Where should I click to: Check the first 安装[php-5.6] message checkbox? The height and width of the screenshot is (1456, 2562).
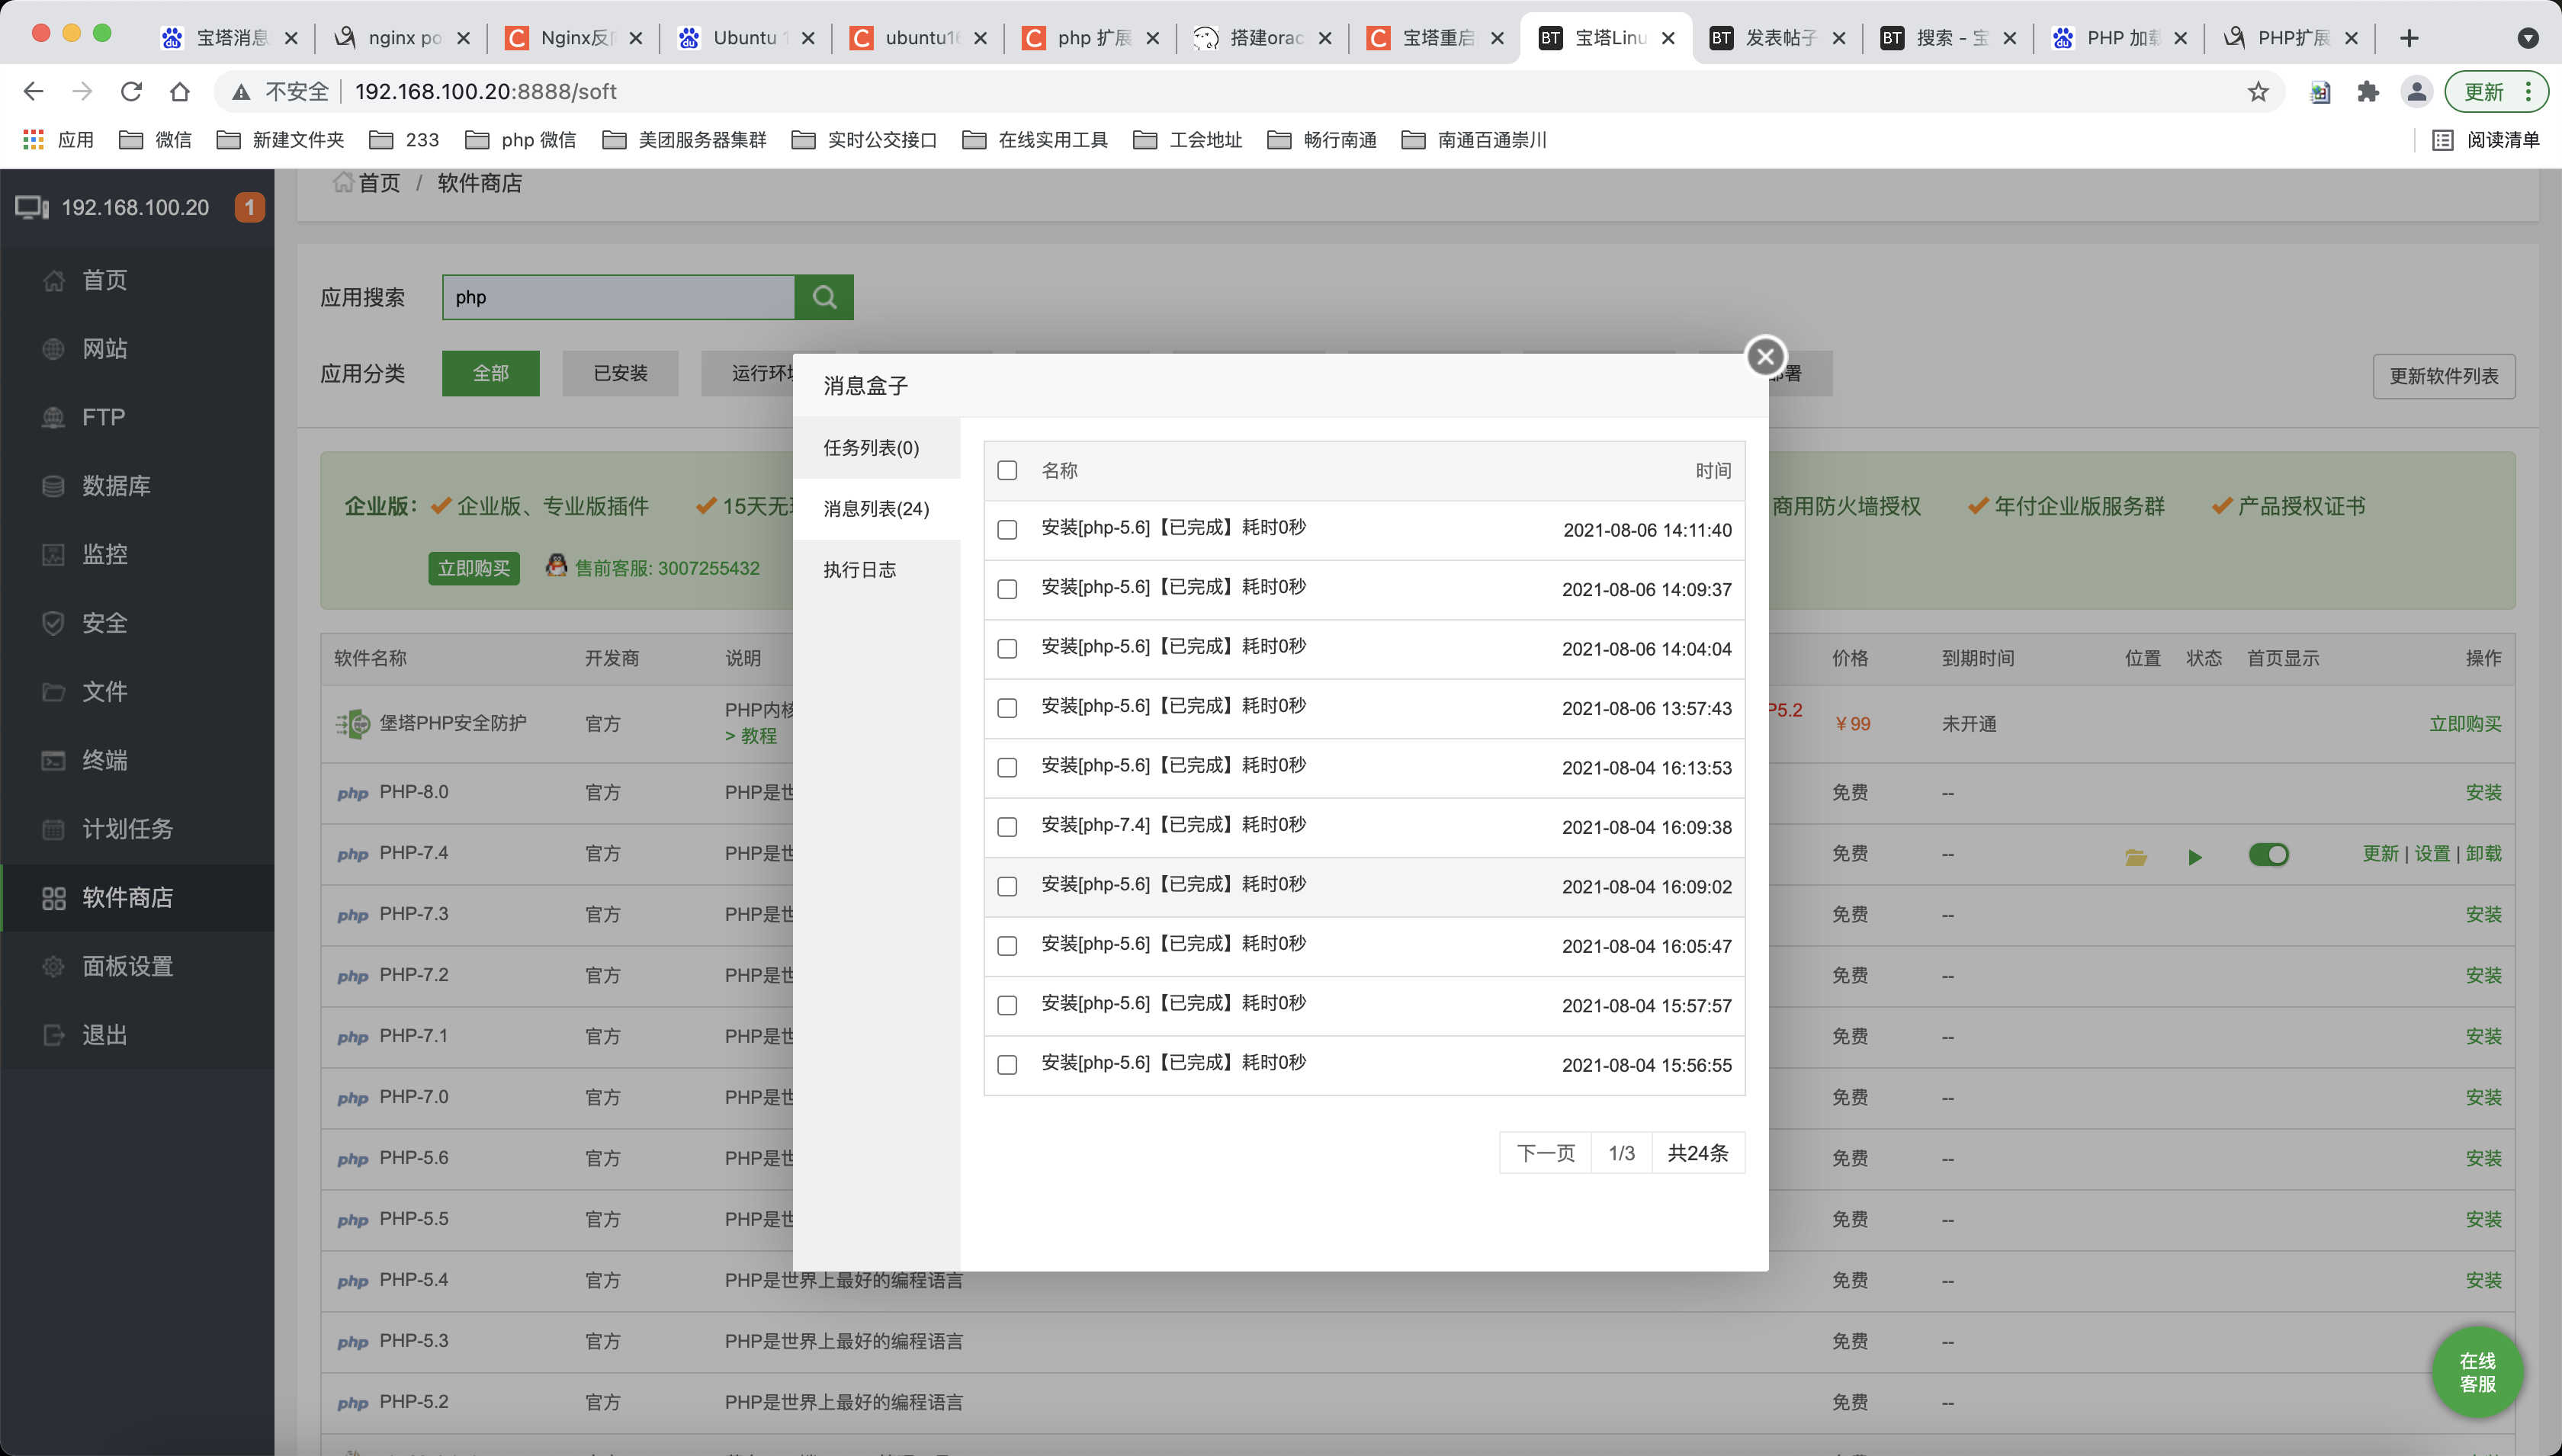pos(1006,530)
